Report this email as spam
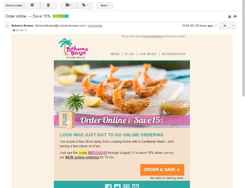The height and width of the screenshot is (188, 245). pos(32,5)
